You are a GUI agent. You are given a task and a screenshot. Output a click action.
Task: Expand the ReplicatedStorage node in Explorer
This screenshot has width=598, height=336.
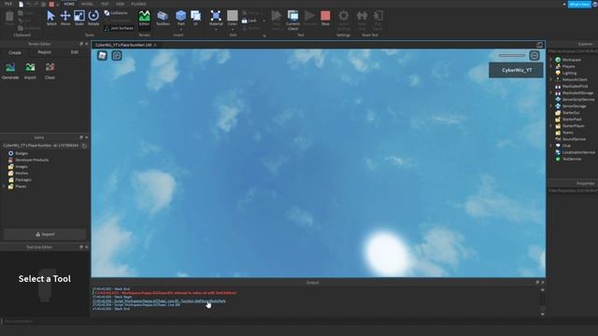551,93
